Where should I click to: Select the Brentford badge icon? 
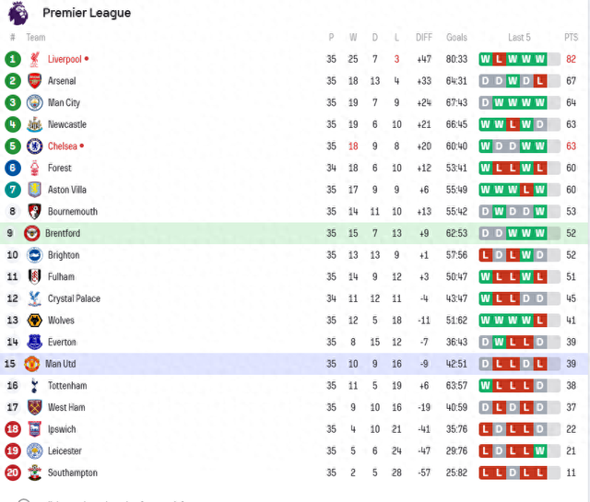32,234
